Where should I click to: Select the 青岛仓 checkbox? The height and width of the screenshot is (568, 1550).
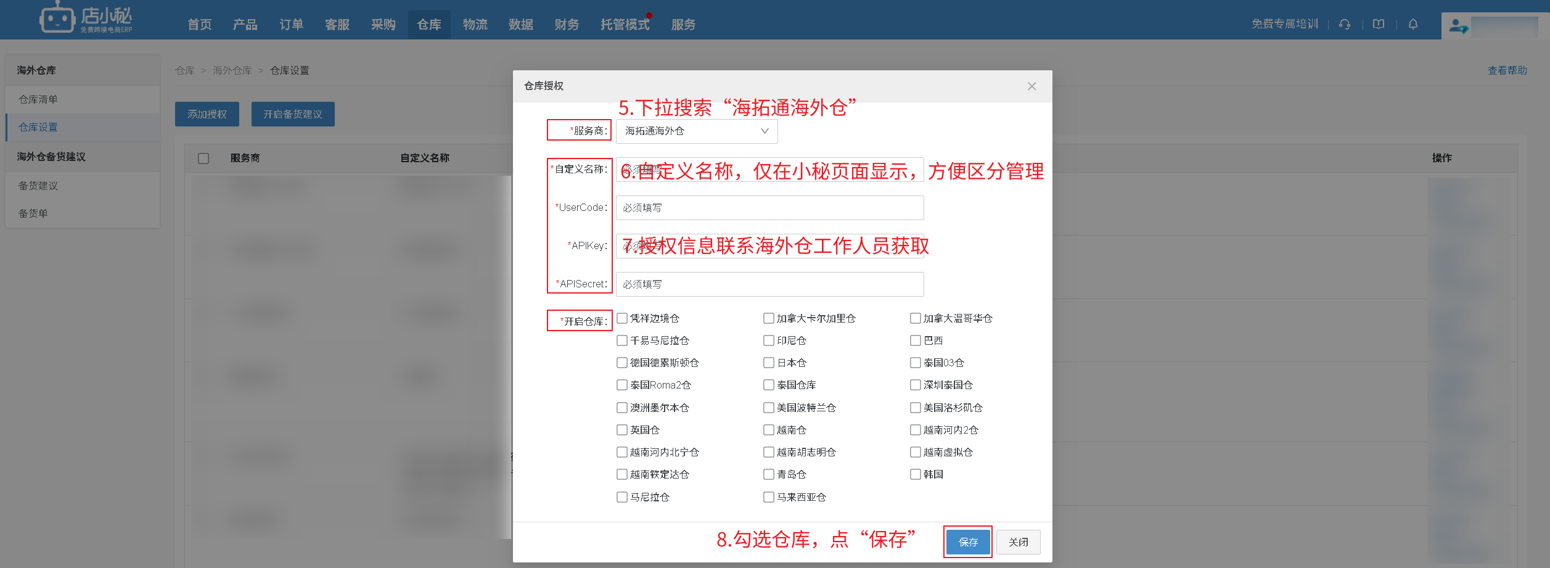coord(769,474)
